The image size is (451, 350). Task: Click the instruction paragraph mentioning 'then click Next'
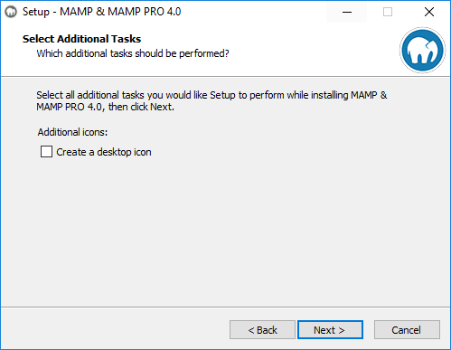[x=211, y=100]
